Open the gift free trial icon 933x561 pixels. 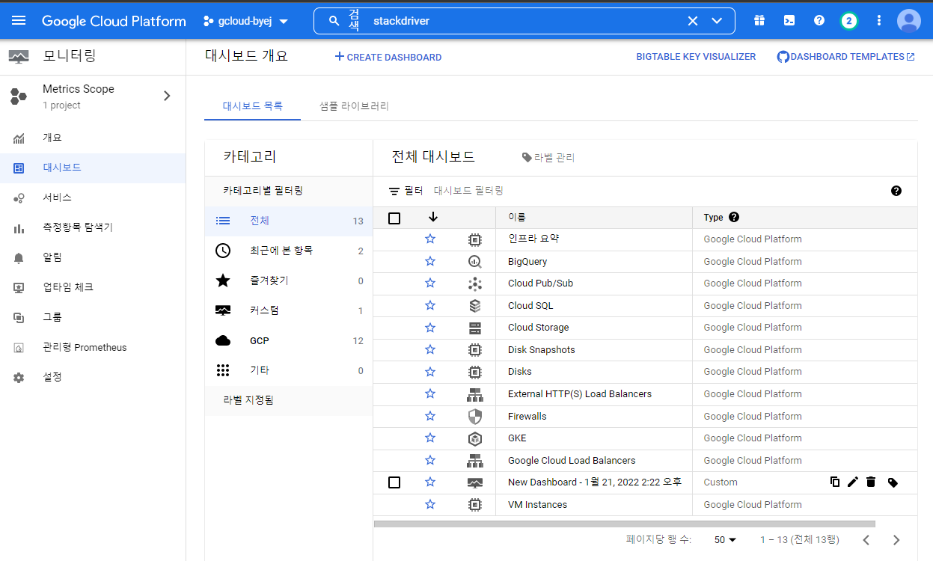(759, 20)
